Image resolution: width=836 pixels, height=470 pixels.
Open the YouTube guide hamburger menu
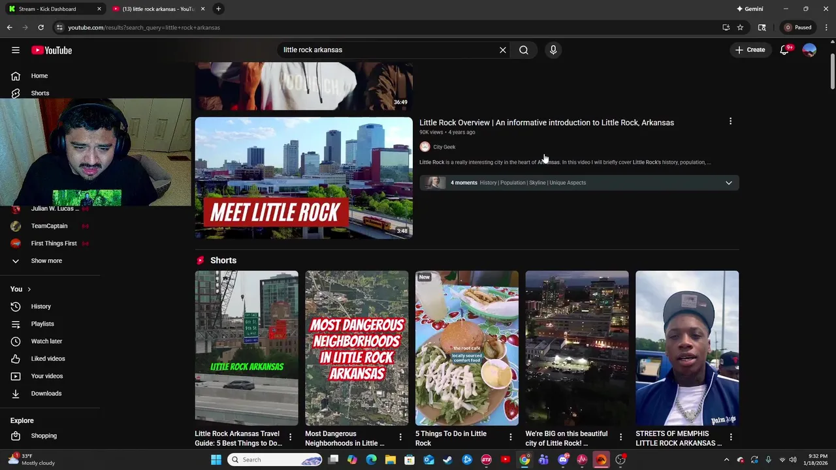(16, 50)
